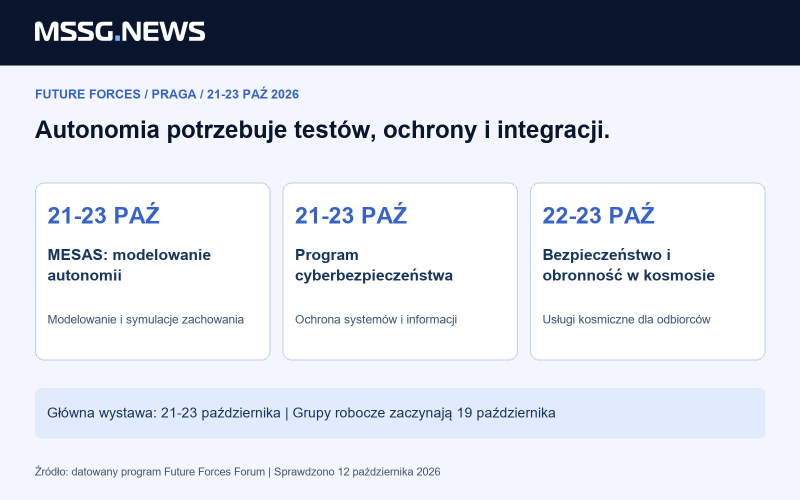Click "Usługi kosmiczne dla odbiorców" description

click(x=626, y=319)
